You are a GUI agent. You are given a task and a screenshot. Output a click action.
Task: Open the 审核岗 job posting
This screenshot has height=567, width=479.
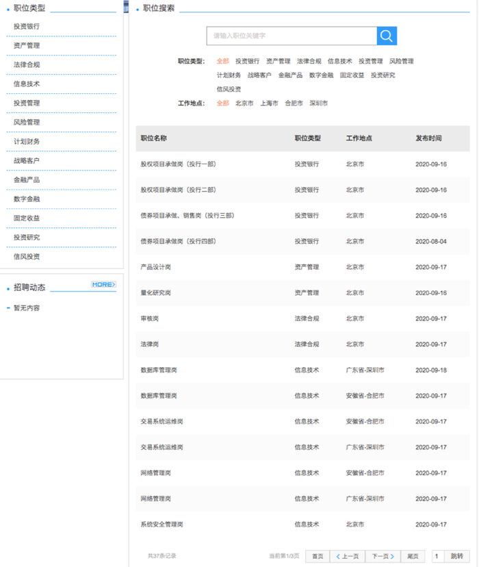(150, 318)
